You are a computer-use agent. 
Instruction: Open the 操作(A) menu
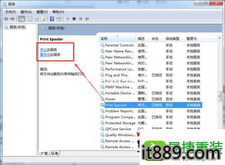click(26, 12)
